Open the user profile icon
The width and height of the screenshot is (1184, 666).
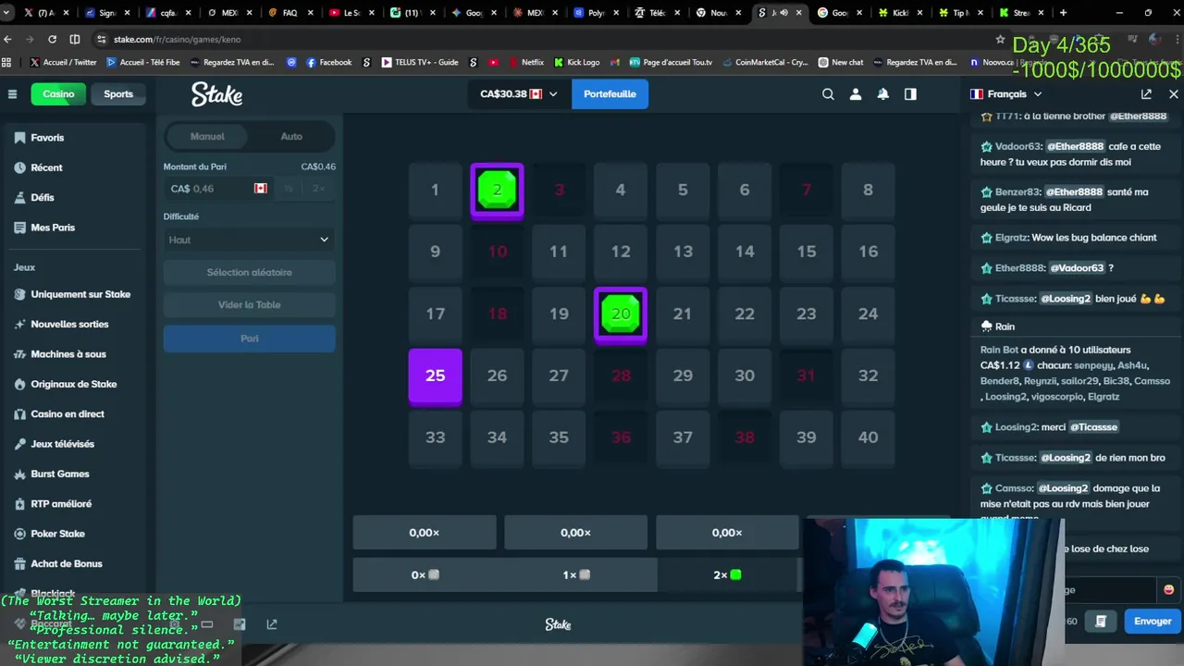[856, 93]
